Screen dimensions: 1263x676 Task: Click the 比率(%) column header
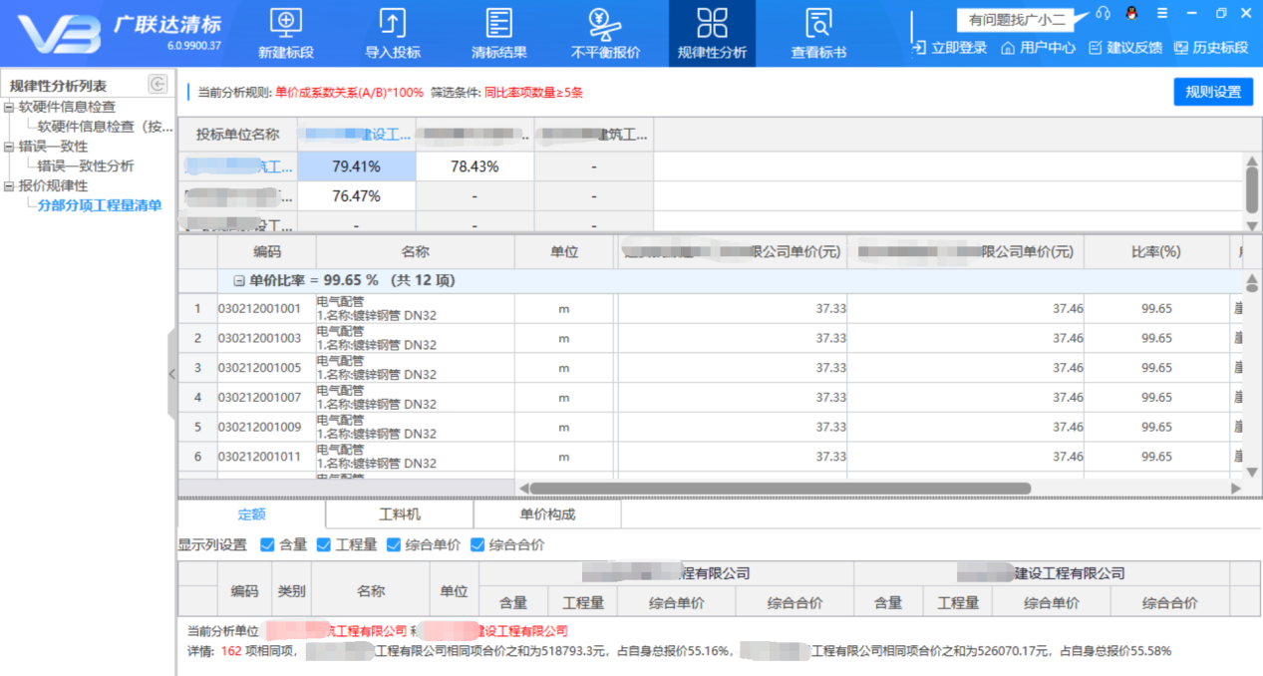click(x=1156, y=252)
